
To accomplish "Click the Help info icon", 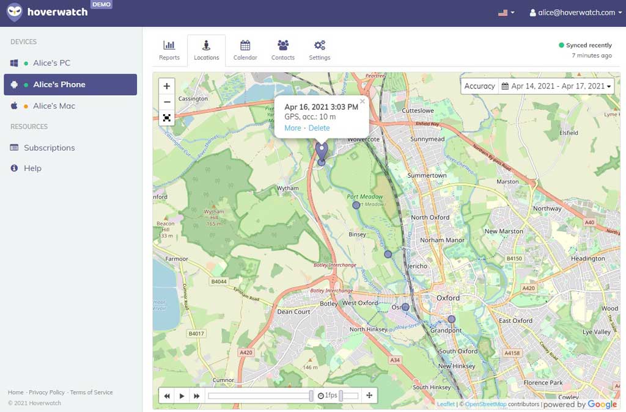I will (14, 168).
